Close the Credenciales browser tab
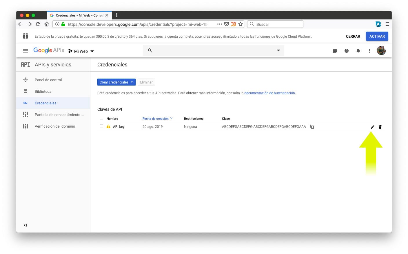 coord(107,15)
